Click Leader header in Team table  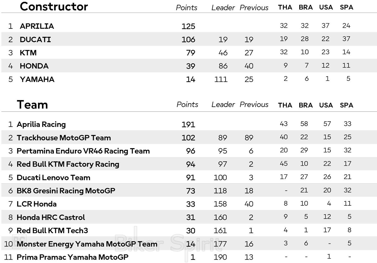point(223,105)
